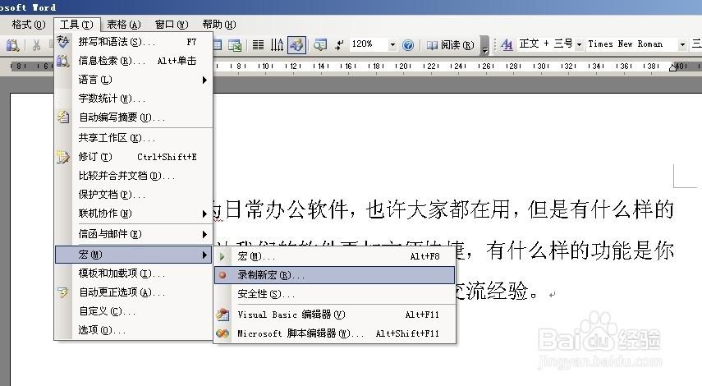Viewport: 702px width, 386px height.
Task: Open 共享工作区 shared workspace
Action: 133,138
